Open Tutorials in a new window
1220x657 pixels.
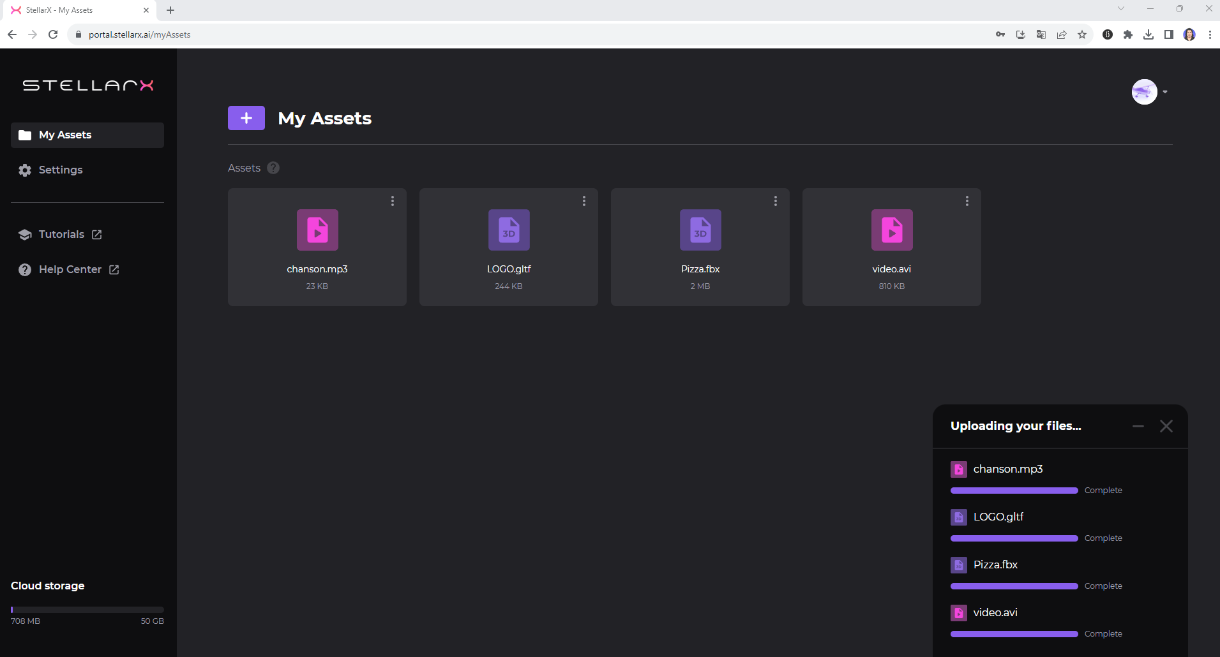pos(61,234)
